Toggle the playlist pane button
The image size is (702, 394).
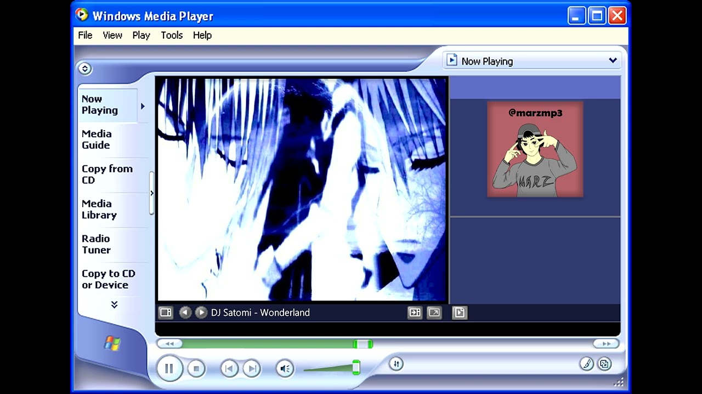pos(460,312)
